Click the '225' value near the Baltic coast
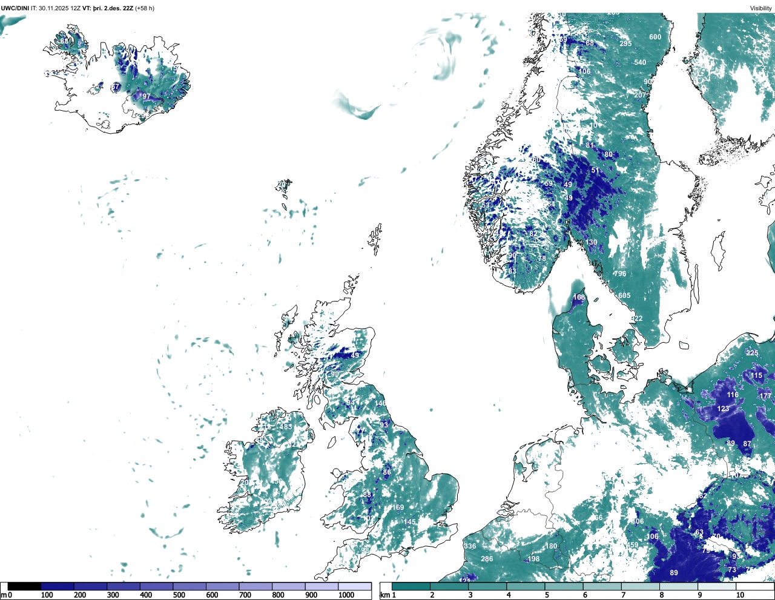 752,354
